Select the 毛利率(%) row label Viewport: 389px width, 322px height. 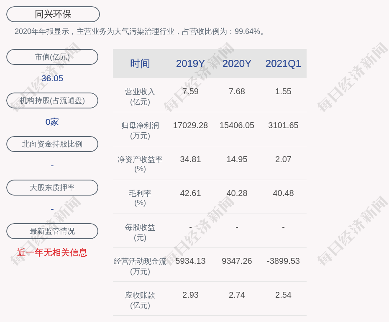tap(140, 198)
